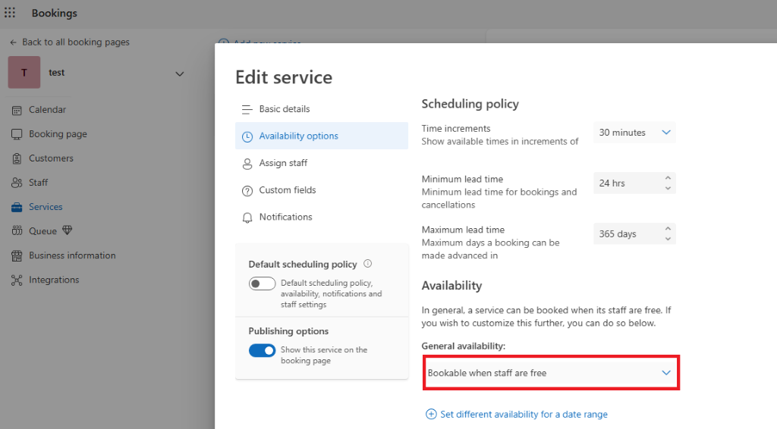Image resolution: width=777 pixels, height=429 pixels.
Task: Decrease Minimum lead time with down arrow
Action: 668,188
